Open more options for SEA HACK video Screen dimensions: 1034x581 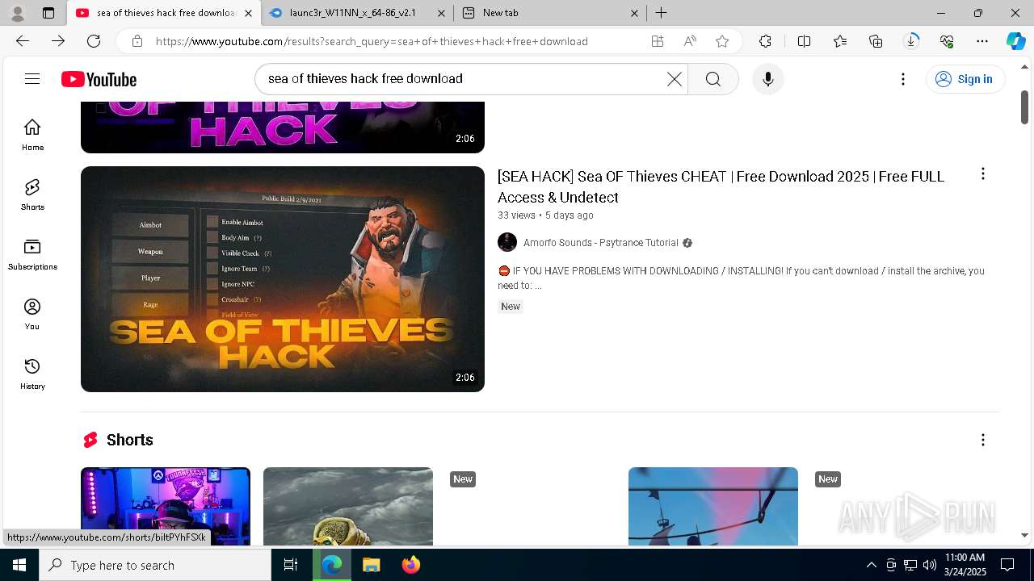point(982,173)
